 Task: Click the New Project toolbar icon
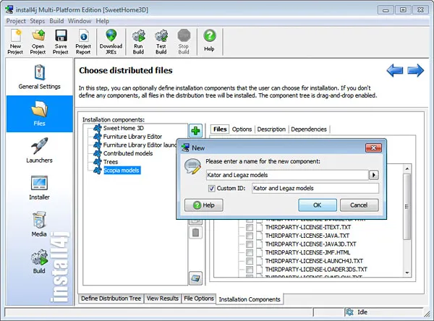pyautogui.click(x=15, y=42)
